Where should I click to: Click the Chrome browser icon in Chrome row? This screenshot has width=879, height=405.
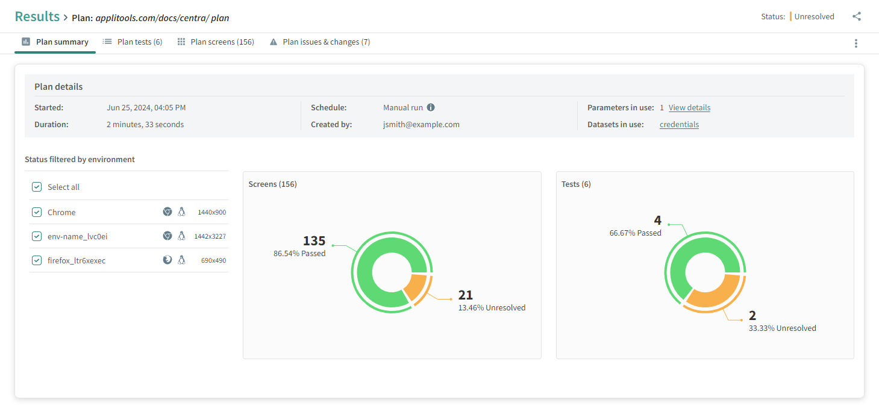[x=167, y=212]
